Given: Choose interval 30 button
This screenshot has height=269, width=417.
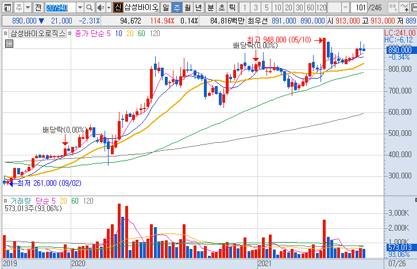Looking at the screenshot, I should (x=299, y=7).
